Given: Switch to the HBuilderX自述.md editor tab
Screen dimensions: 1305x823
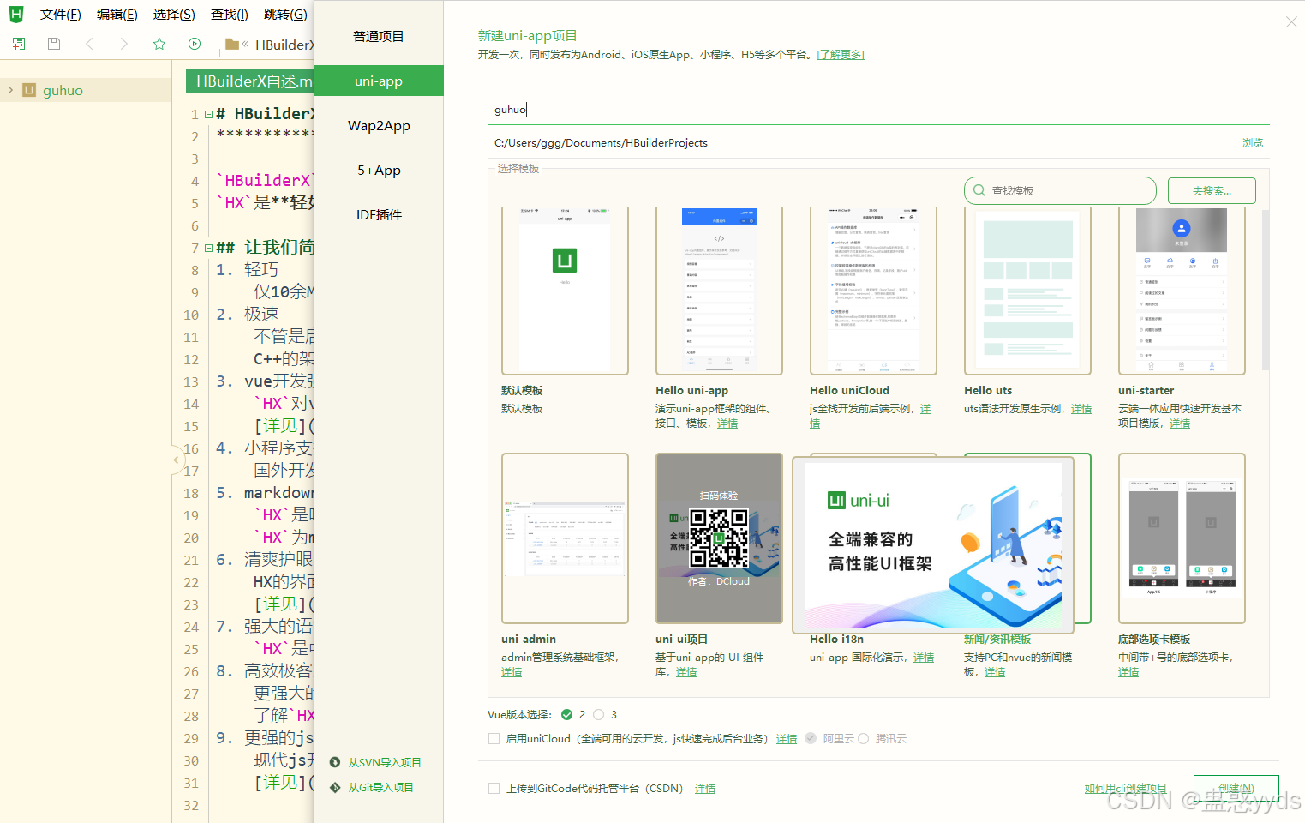Looking at the screenshot, I should [x=250, y=81].
